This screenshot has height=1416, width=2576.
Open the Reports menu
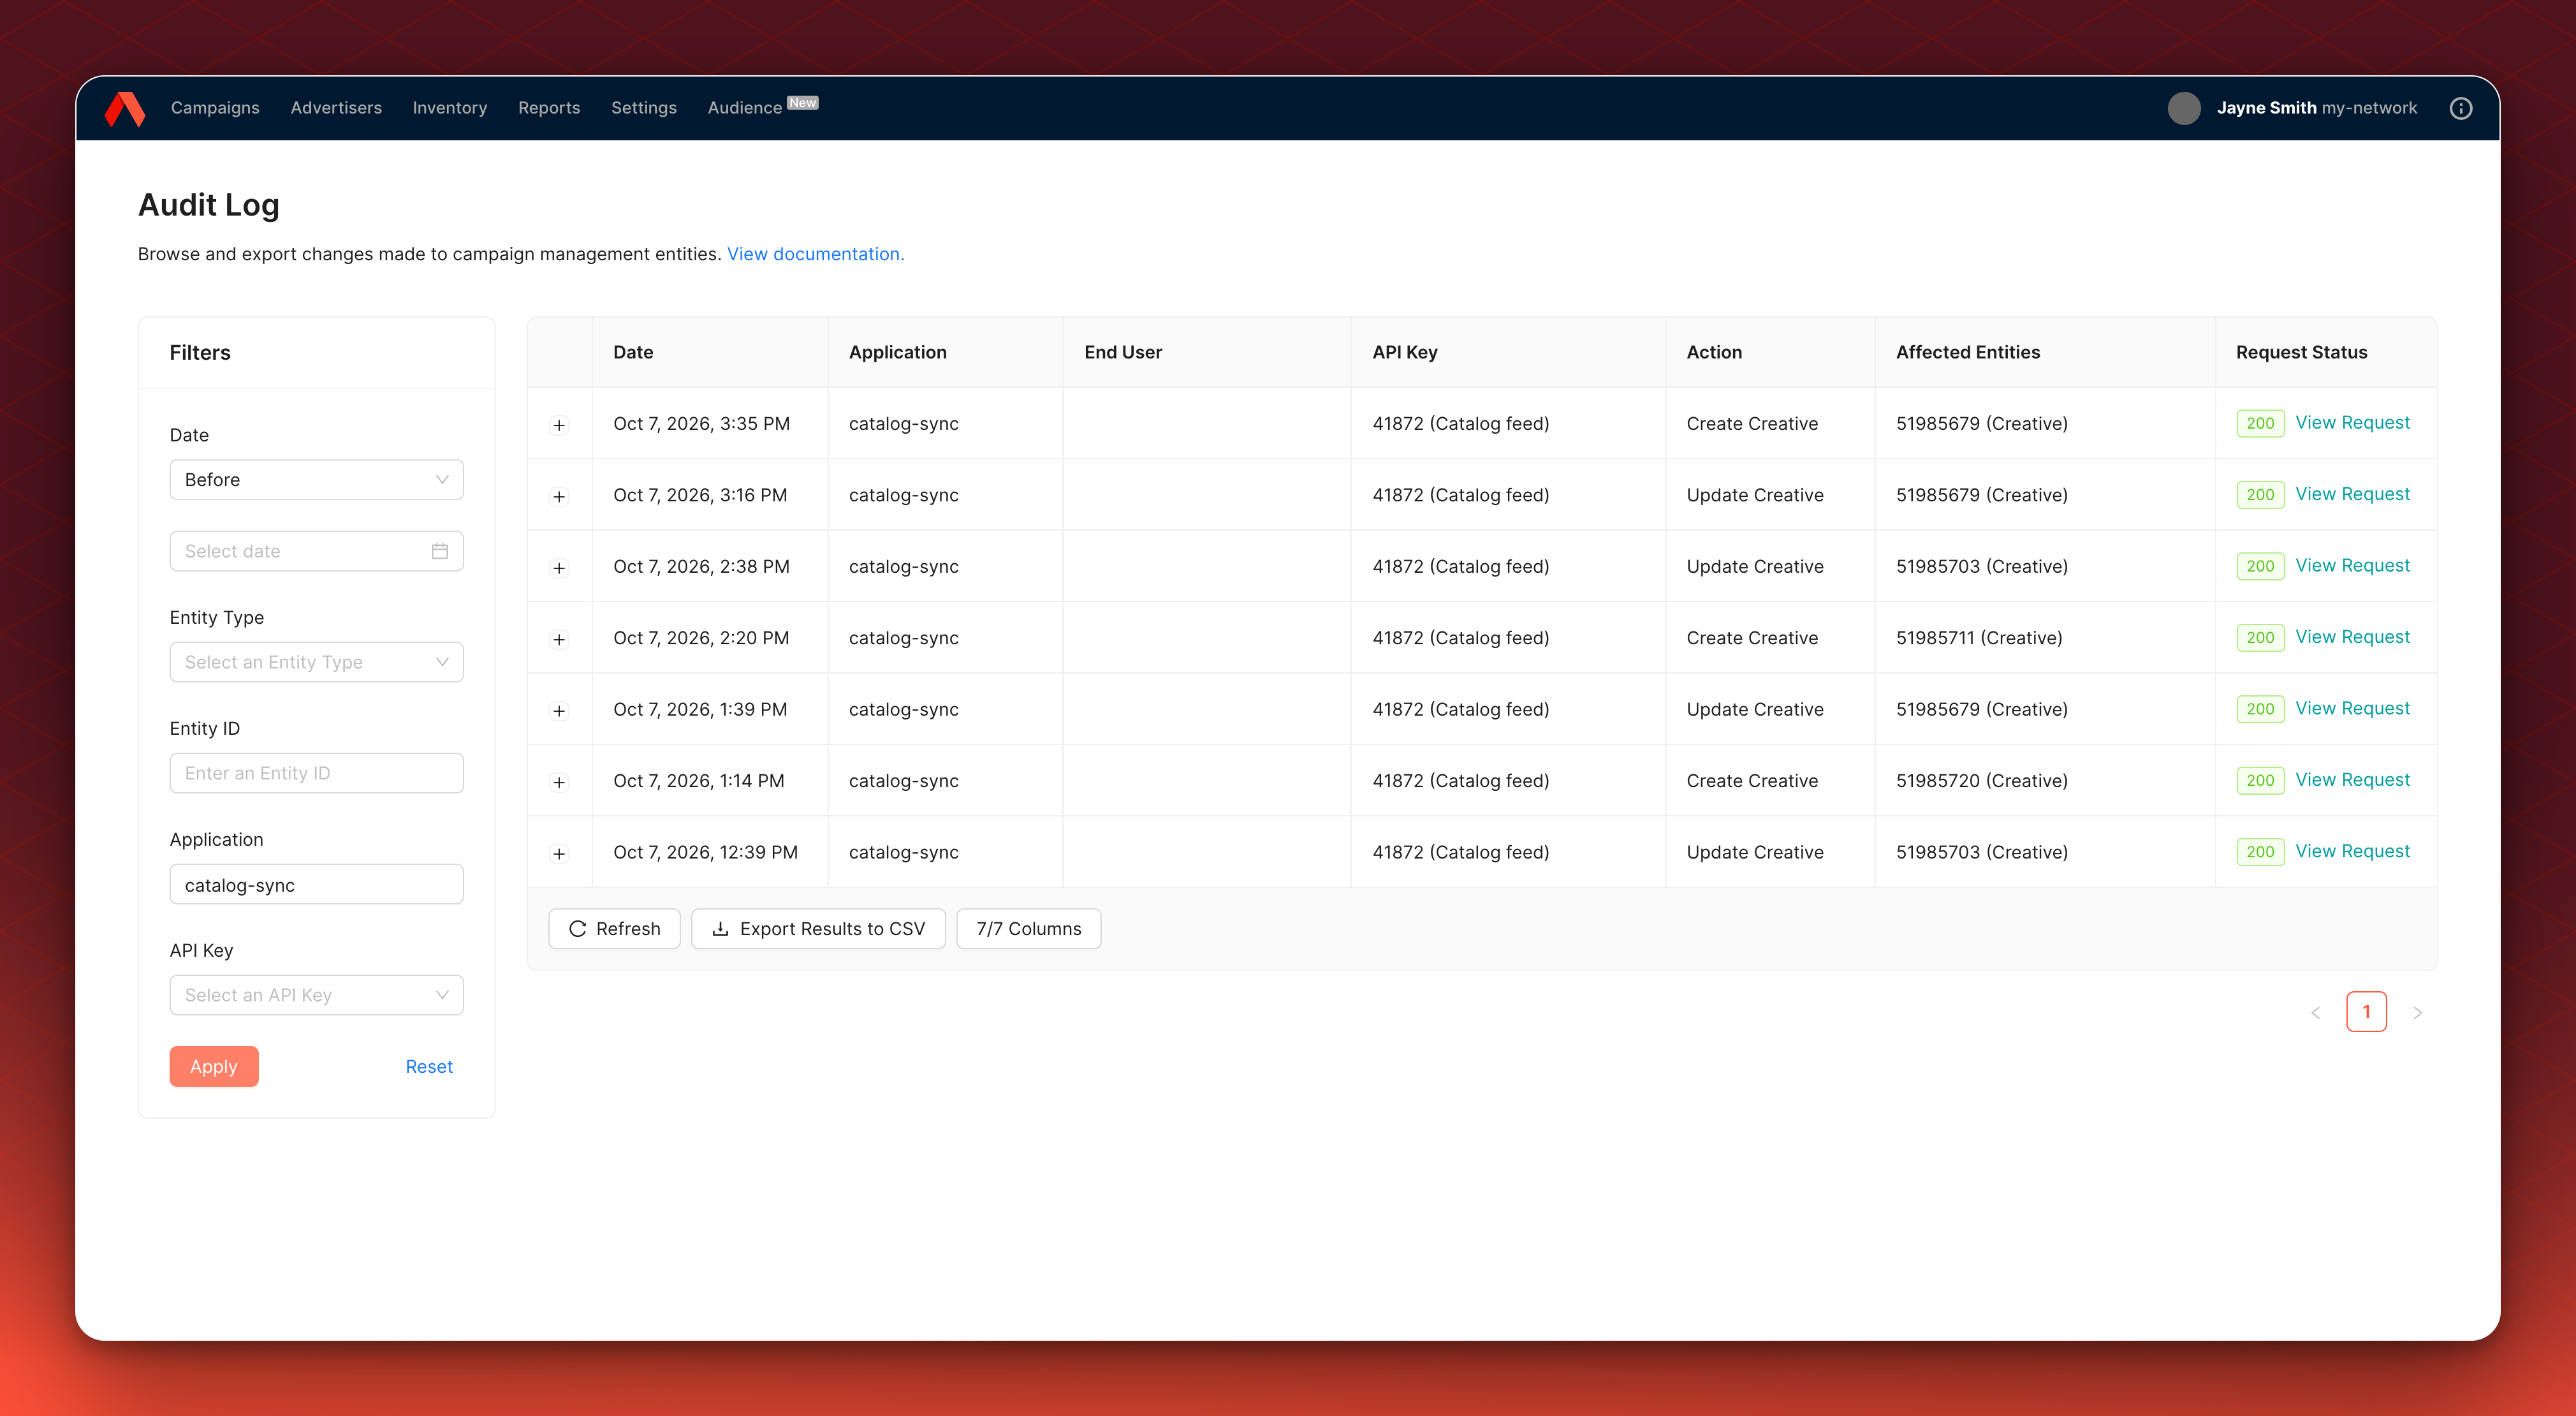(x=549, y=108)
